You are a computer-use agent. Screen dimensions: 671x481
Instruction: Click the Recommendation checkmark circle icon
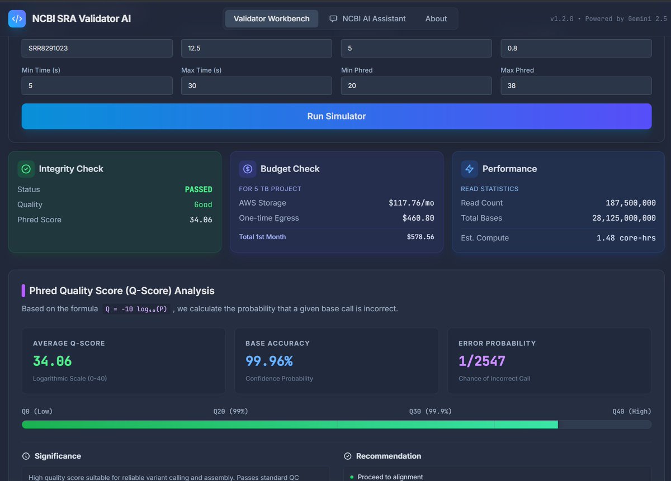(x=347, y=456)
